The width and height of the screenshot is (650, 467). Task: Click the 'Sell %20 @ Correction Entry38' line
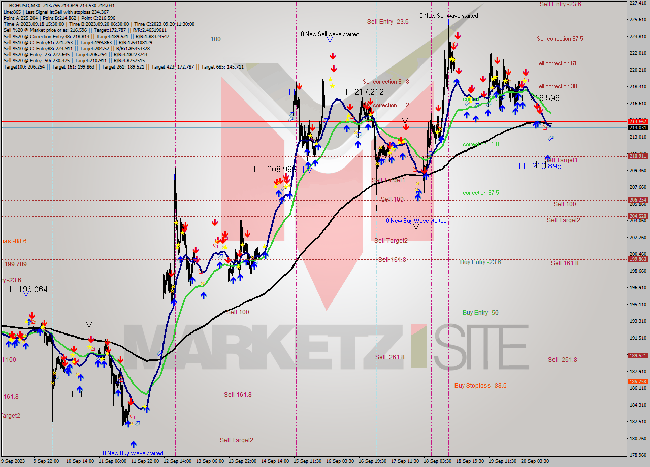click(x=86, y=36)
